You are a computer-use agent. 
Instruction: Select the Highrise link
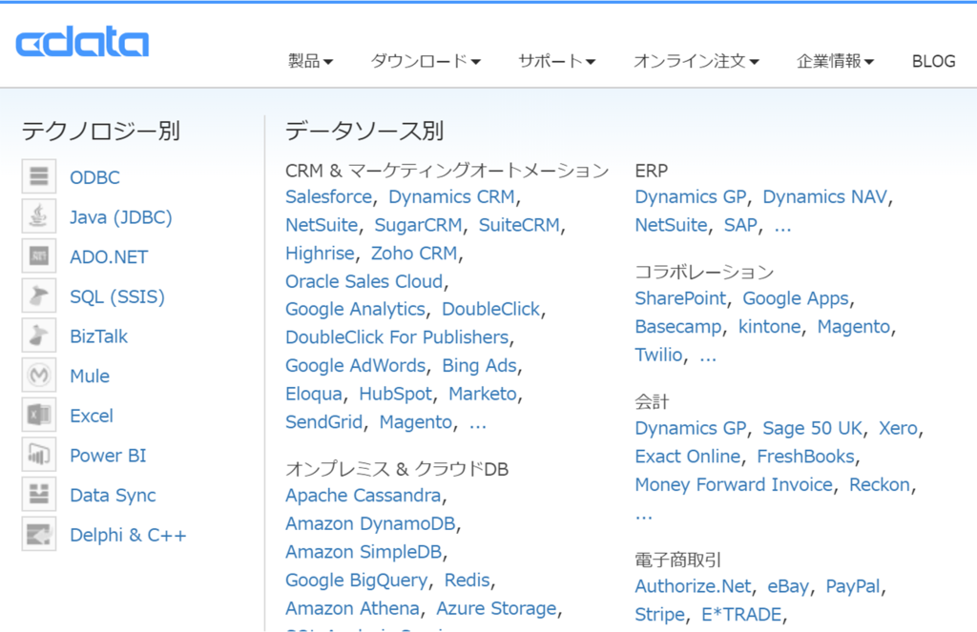pos(321,254)
